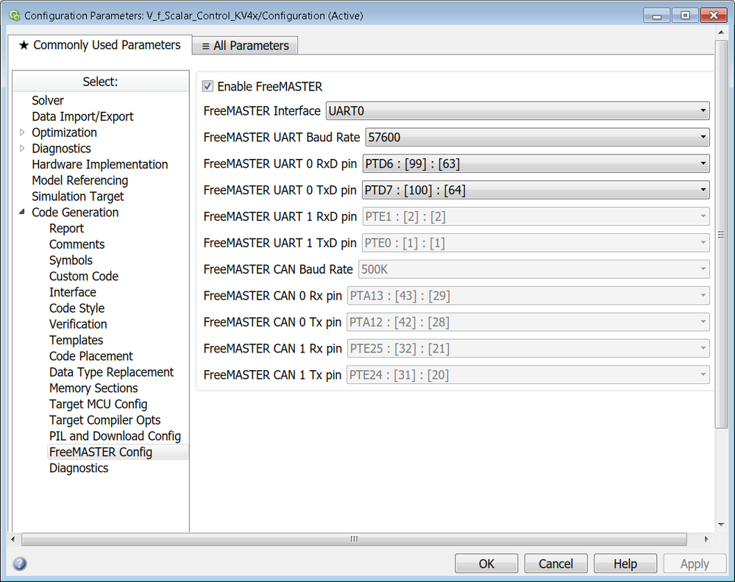Click the horizontal scrollbar right arrow
The height and width of the screenshot is (582, 735).
click(x=706, y=539)
